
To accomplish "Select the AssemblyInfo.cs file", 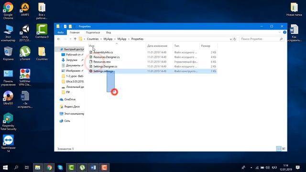I will pos(103,52).
